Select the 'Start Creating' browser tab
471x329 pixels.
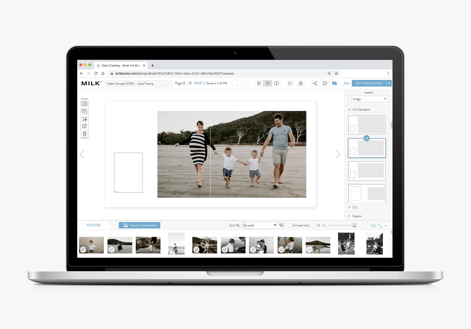121,65
